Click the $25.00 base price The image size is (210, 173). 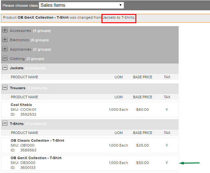pyautogui.click(x=142, y=145)
